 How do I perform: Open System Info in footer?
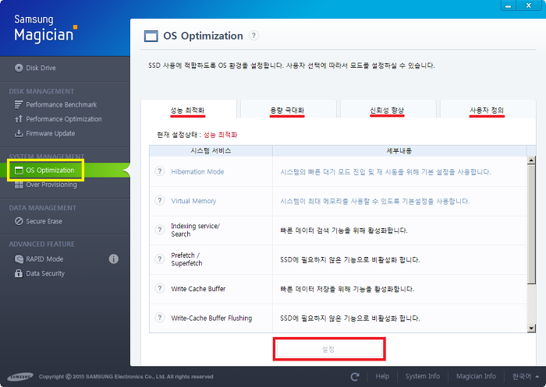(x=423, y=376)
